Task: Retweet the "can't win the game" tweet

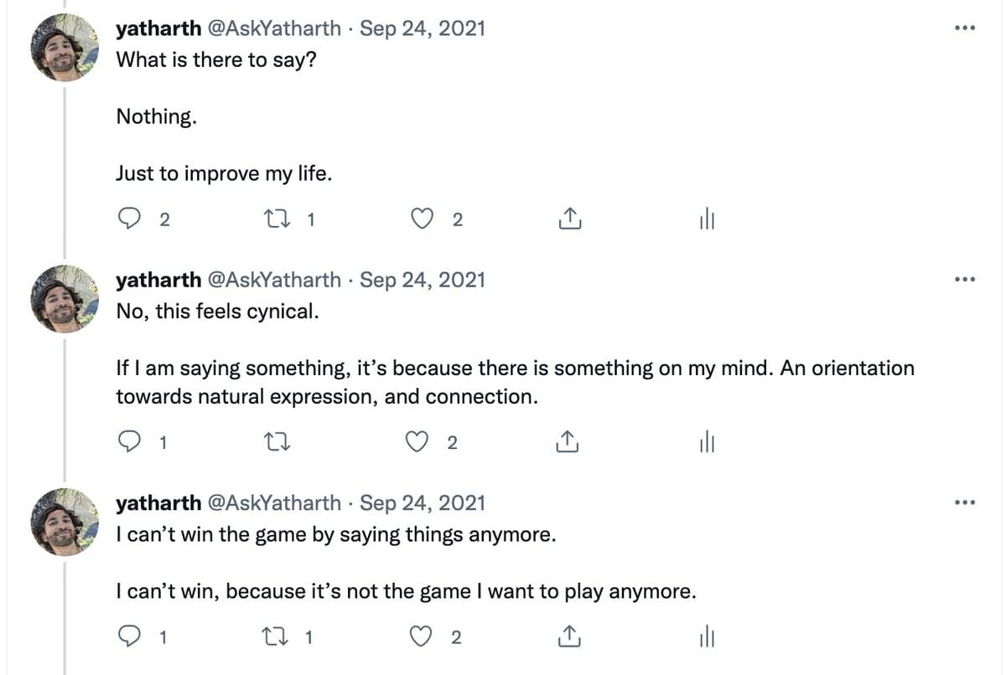Action: [x=275, y=637]
